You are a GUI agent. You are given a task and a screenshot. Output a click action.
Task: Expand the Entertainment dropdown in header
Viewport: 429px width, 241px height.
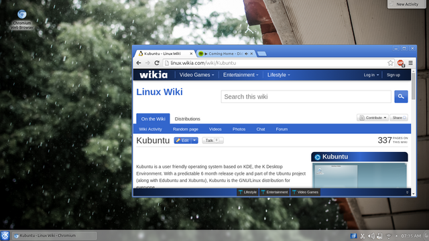(241, 74)
